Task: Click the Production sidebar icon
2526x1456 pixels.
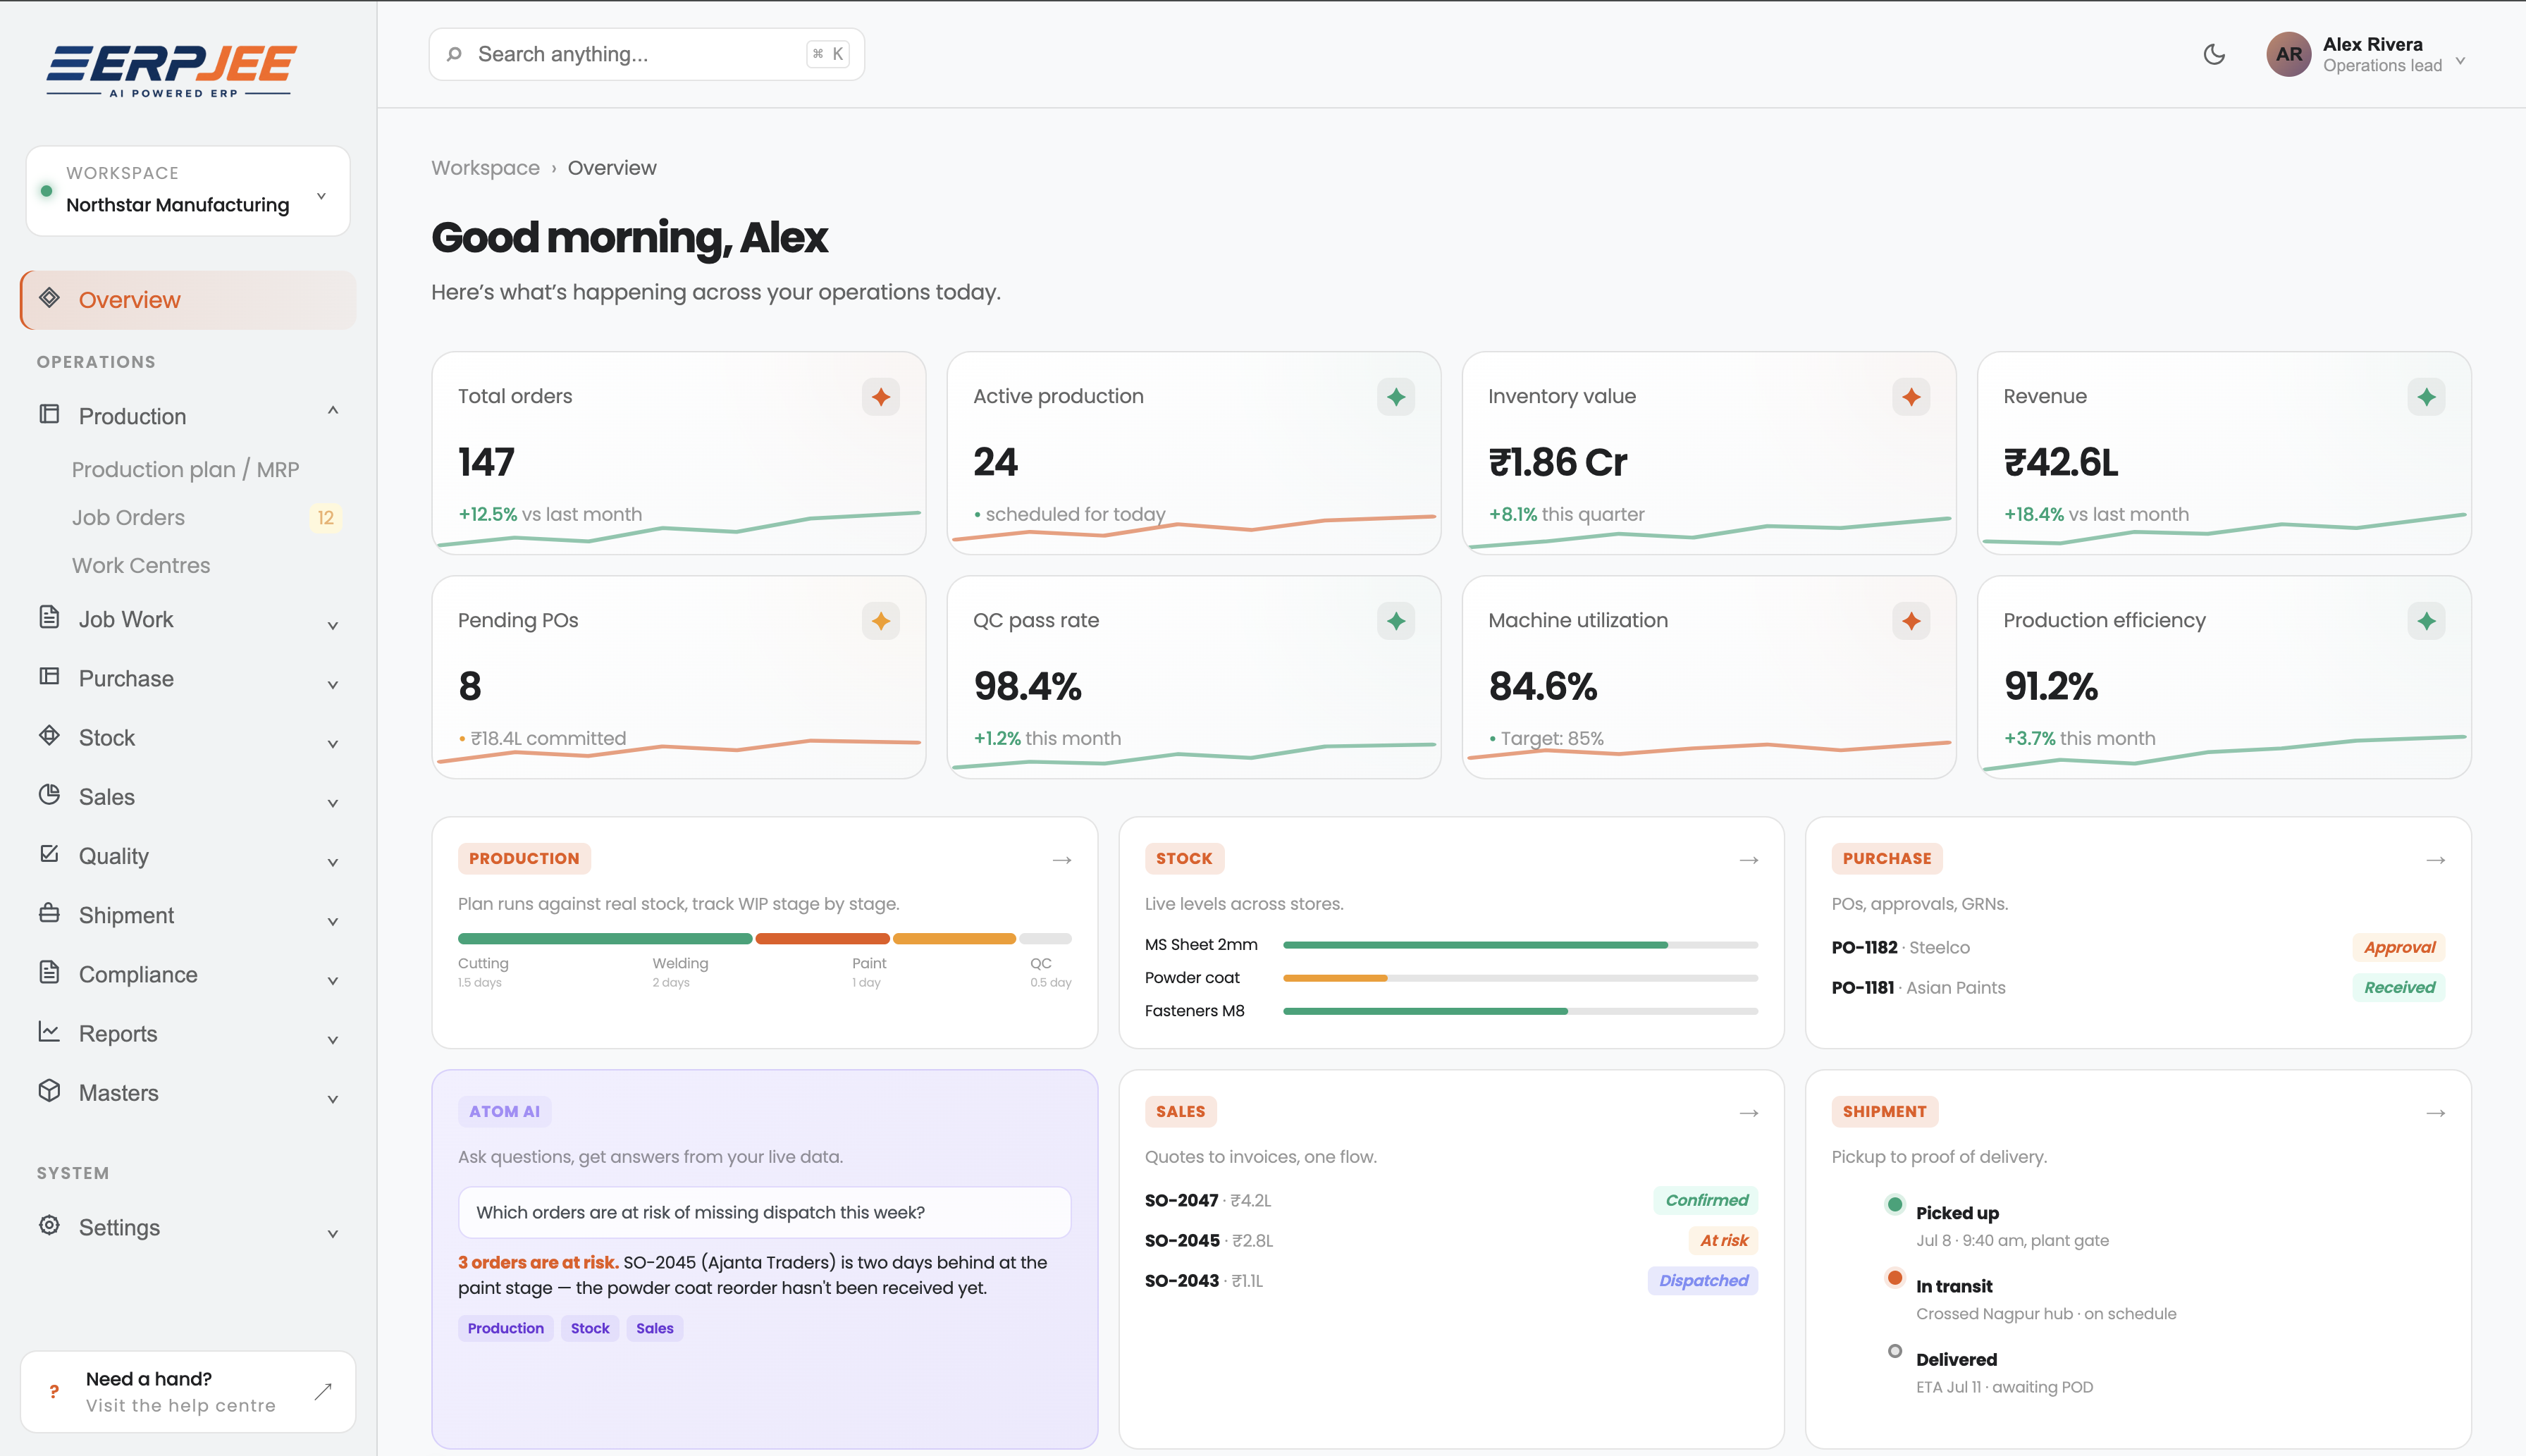Action: (x=49, y=414)
